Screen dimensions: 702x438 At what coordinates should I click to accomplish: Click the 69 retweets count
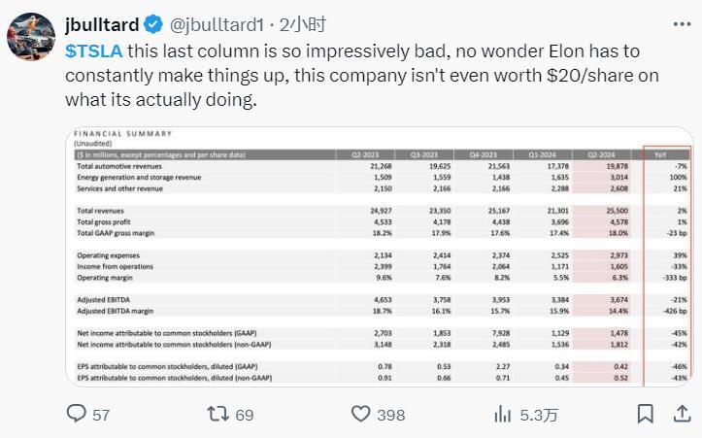(244, 415)
